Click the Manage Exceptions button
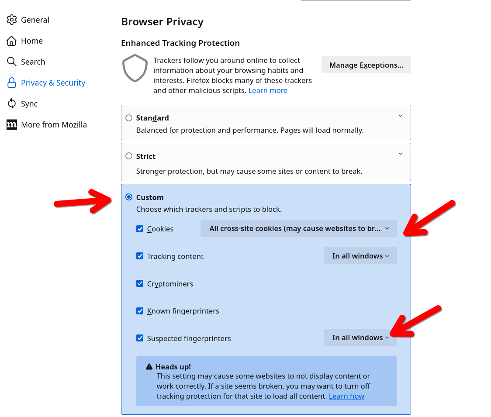This screenshot has width=491, height=417. [x=366, y=65]
